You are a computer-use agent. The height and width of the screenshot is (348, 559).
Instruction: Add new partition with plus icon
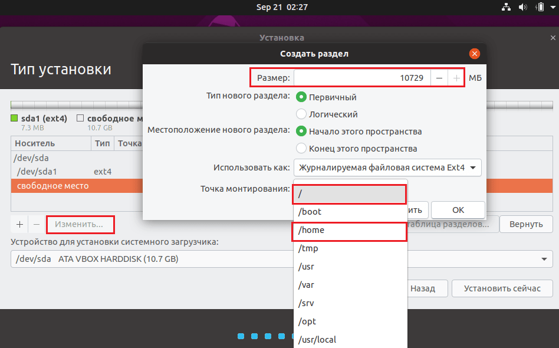[x=19, y=224]
